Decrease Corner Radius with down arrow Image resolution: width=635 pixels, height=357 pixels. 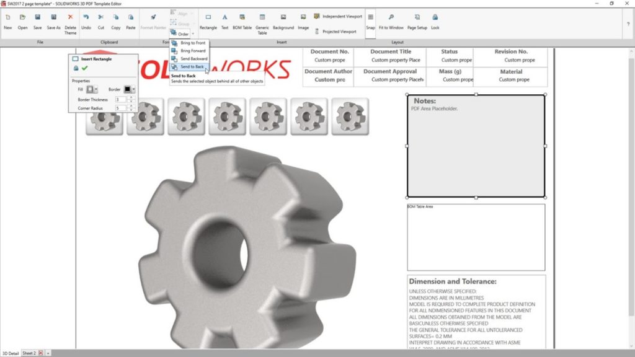click(131, 110)
